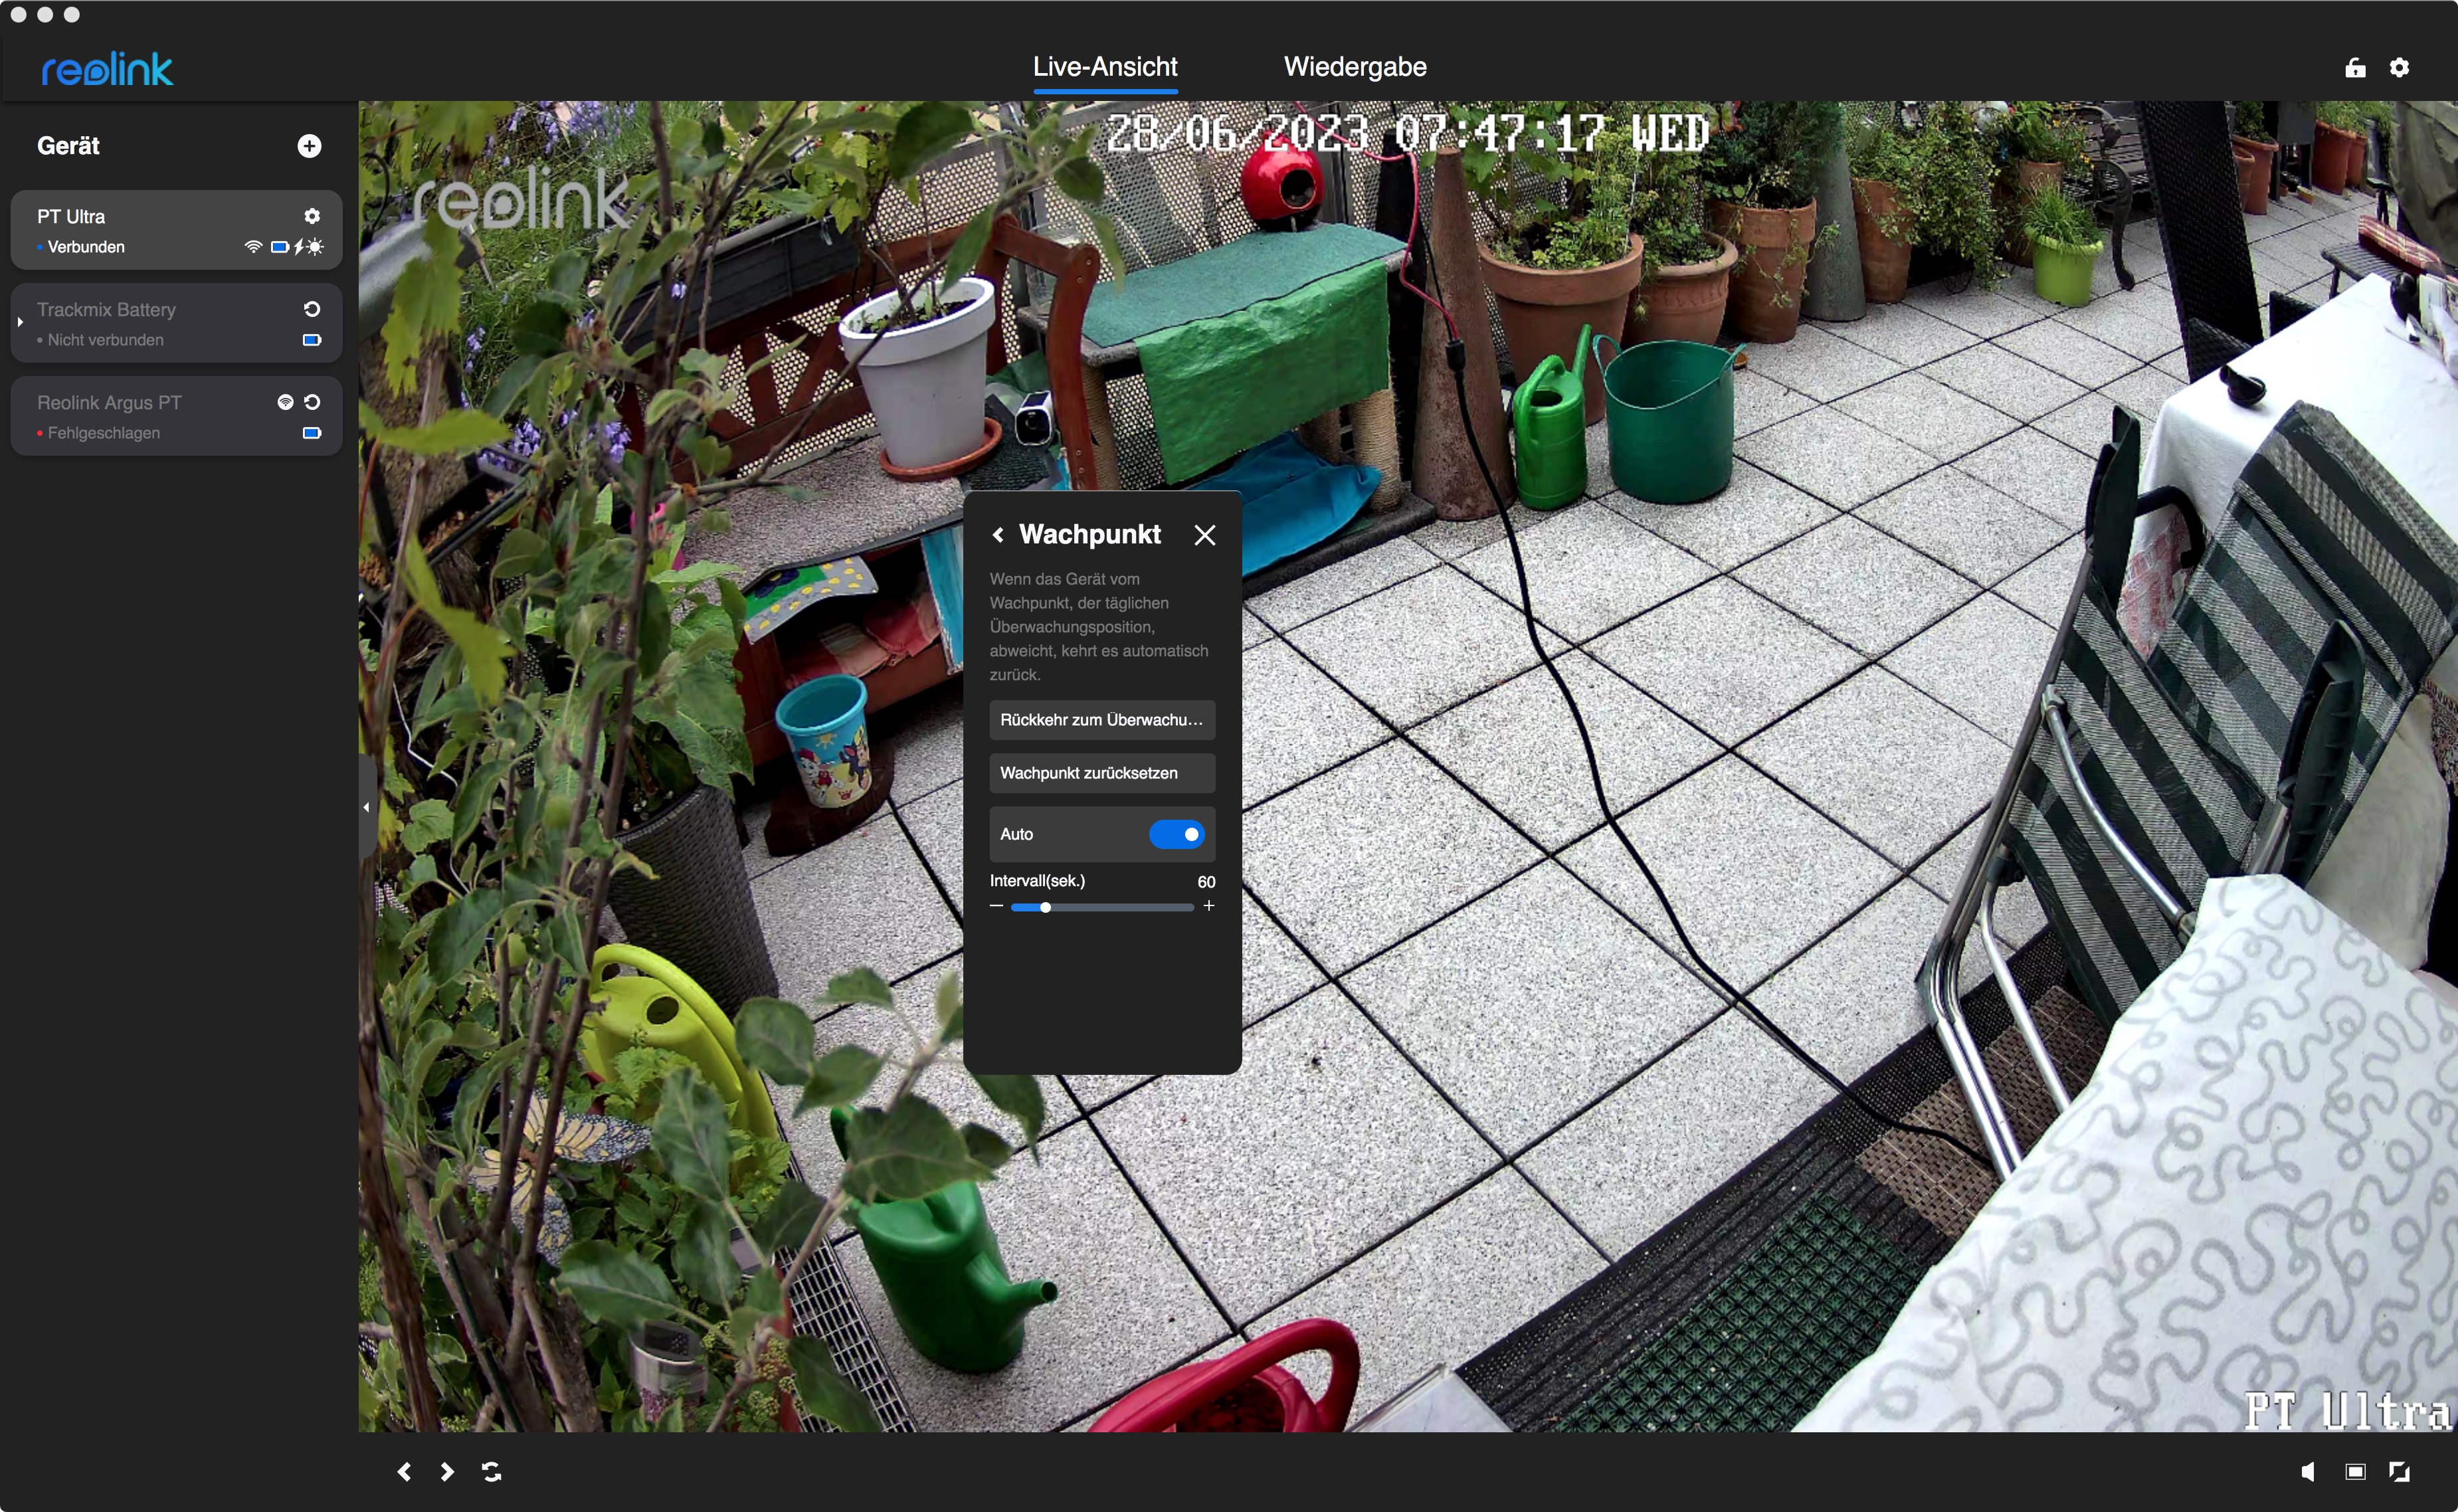Switch to the Wiedergabe tab
Viewport: 2458px width, 1512px height.
coord(1354,67)
